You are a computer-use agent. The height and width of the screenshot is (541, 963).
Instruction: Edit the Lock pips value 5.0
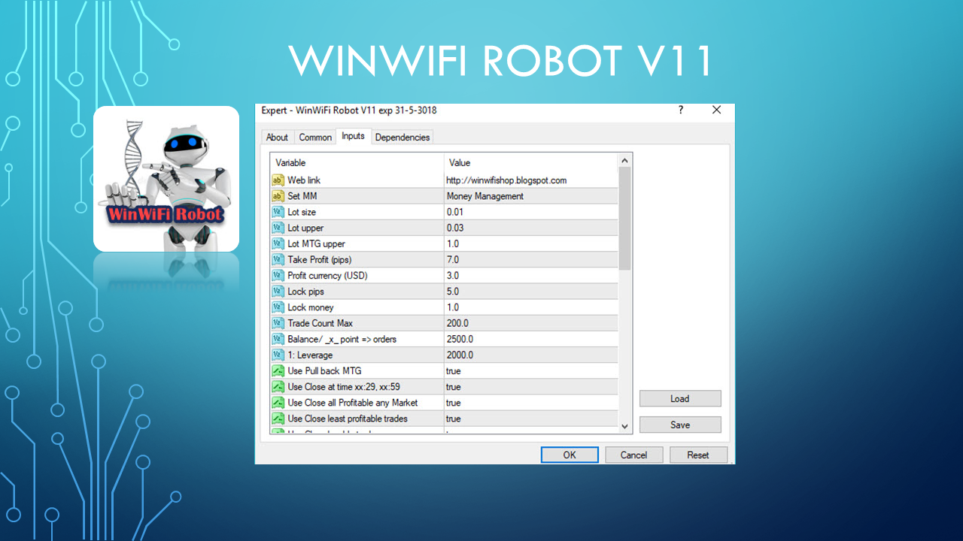[x=530, y=292]
